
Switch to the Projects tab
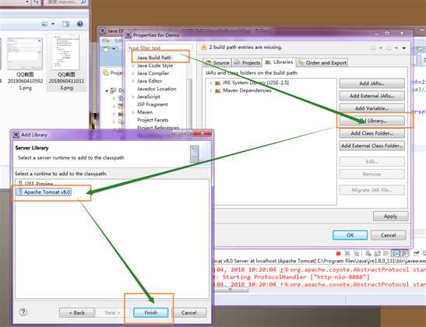coord(247,63)
